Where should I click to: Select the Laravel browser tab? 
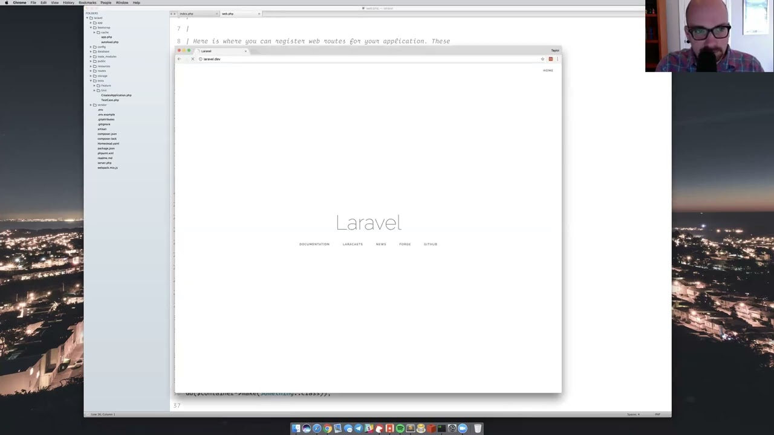(x=222, y=51)
